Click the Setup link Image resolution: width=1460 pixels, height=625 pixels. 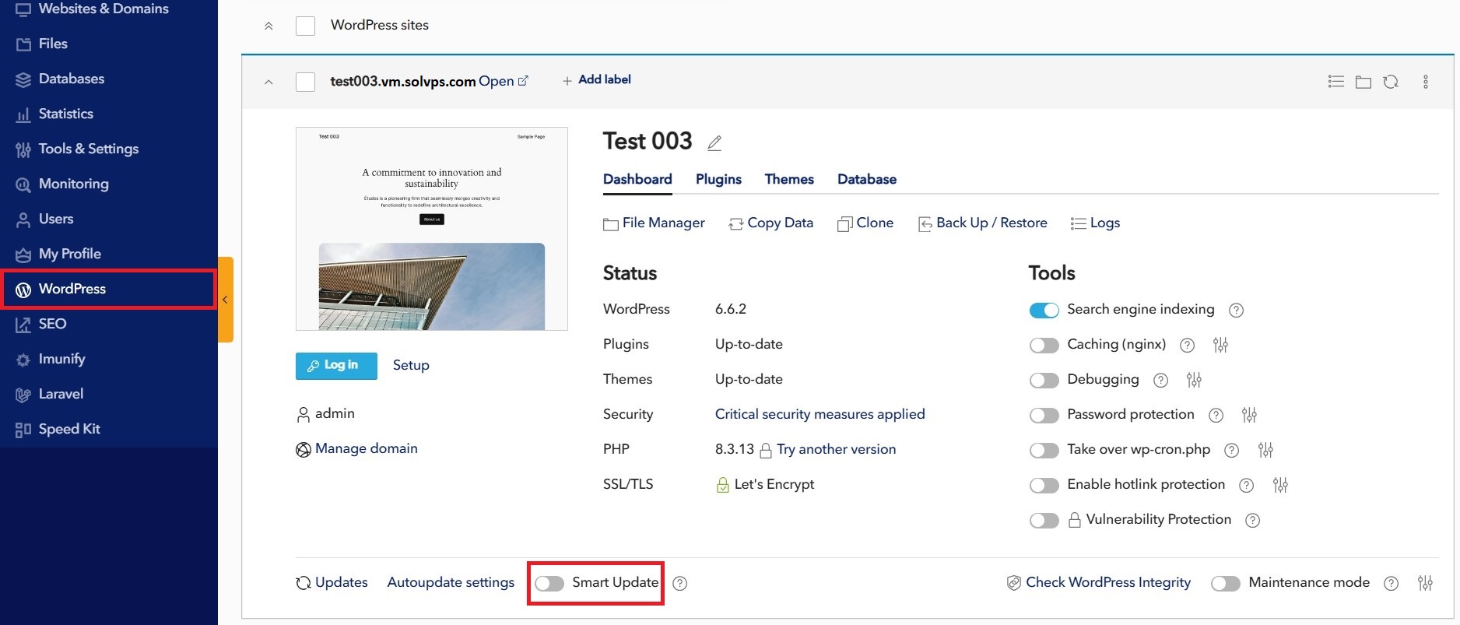click(411, 365)
